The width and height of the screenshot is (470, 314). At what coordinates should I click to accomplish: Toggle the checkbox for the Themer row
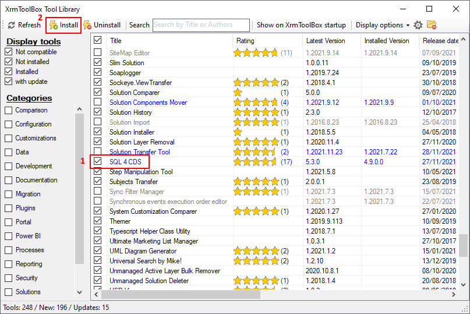(x=98, y=221)
